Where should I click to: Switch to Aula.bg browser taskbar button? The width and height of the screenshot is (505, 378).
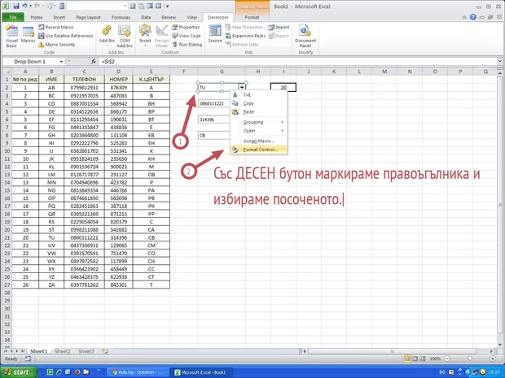[x=137, y=372]
